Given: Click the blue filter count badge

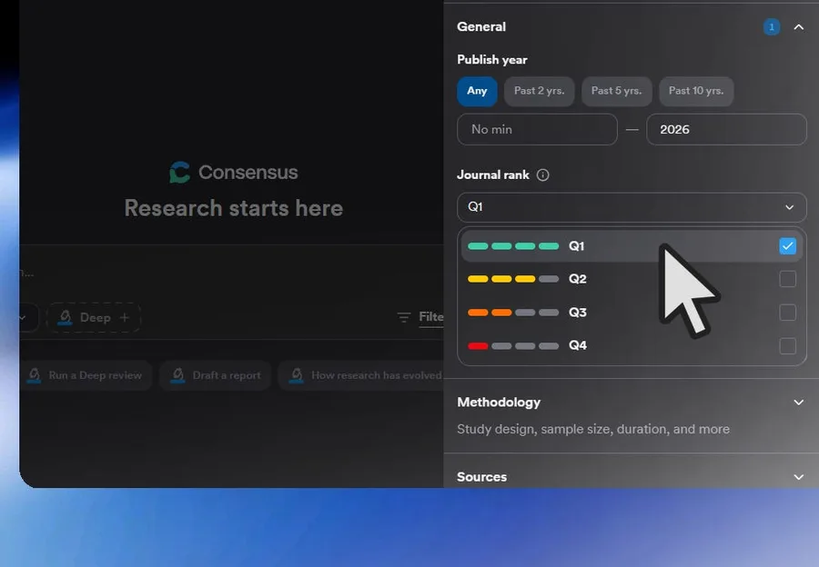Looking at the screenshot, I should click(x=772, y=27).
